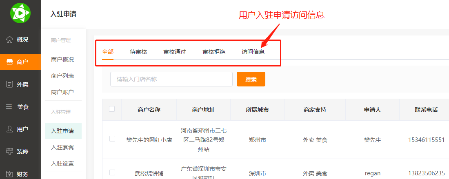Open 财务 section label

pyautogui.click(x=22, y=174)
